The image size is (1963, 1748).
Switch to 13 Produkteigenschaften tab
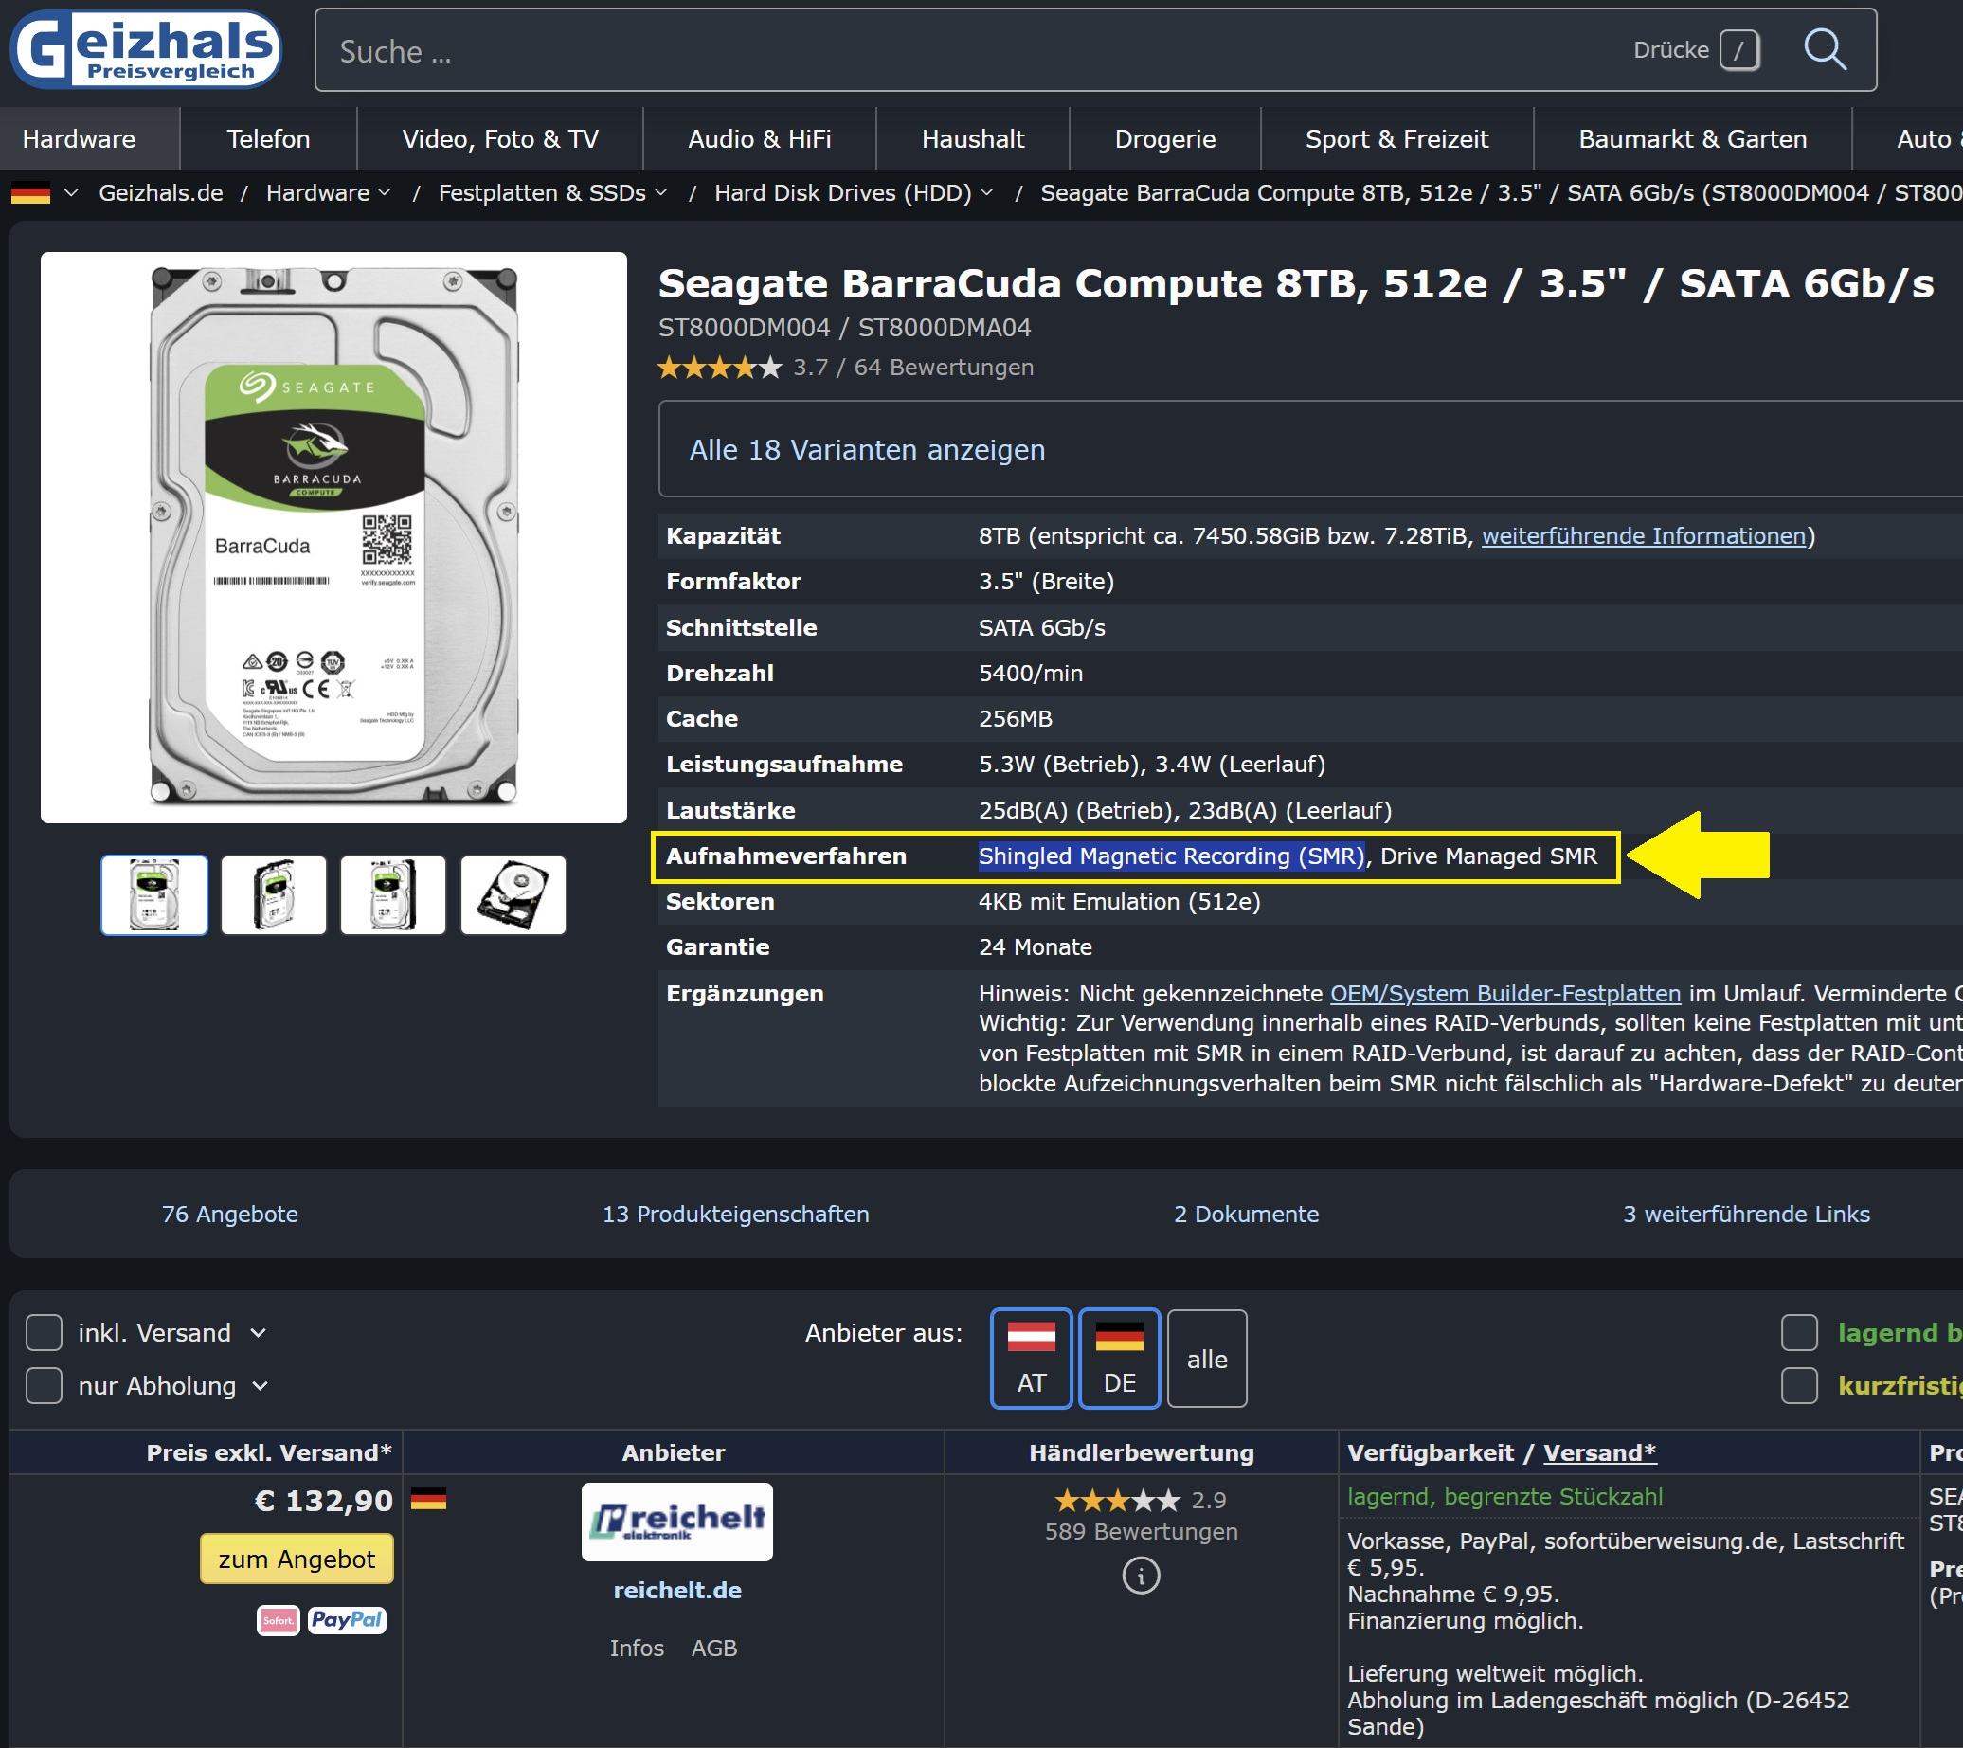pos(734,1214)
